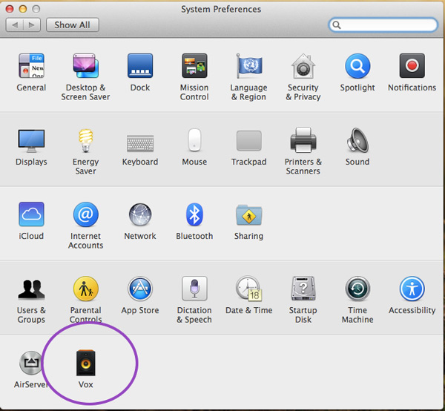445x411 pixels.
Task: Close the System Preferences window
Action: point(10,9)
